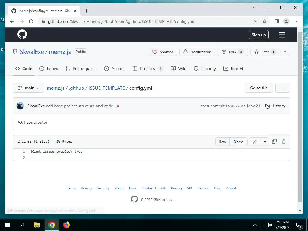The height and width of the screenshot is (231, 308).
Task: View the Raw file
Action: (223, 142)
